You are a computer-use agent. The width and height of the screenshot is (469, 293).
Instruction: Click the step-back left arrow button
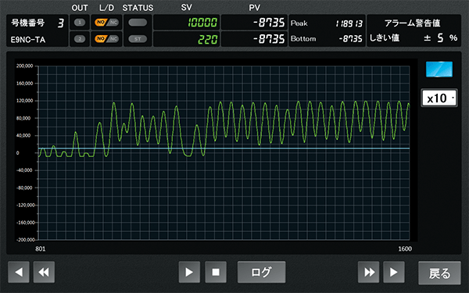click(19, 272)
